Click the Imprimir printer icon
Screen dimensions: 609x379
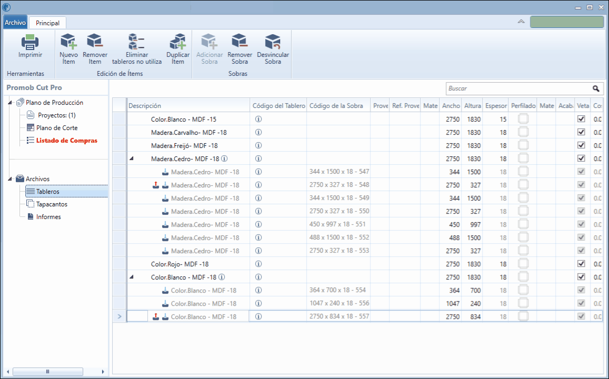pos(30,42)
